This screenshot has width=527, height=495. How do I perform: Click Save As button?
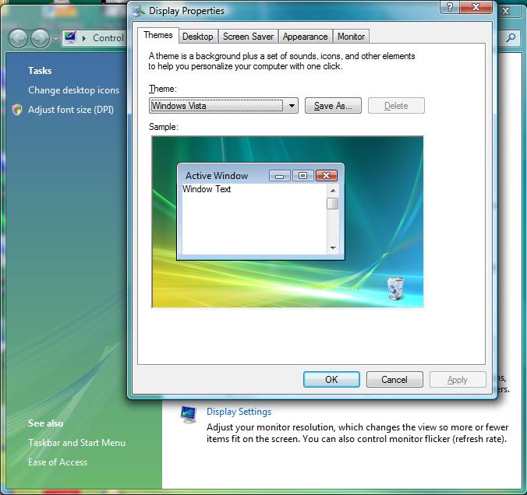(333, 106)
